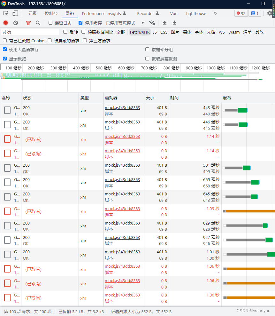Toggle the device toolbar icon

point(15,13)
